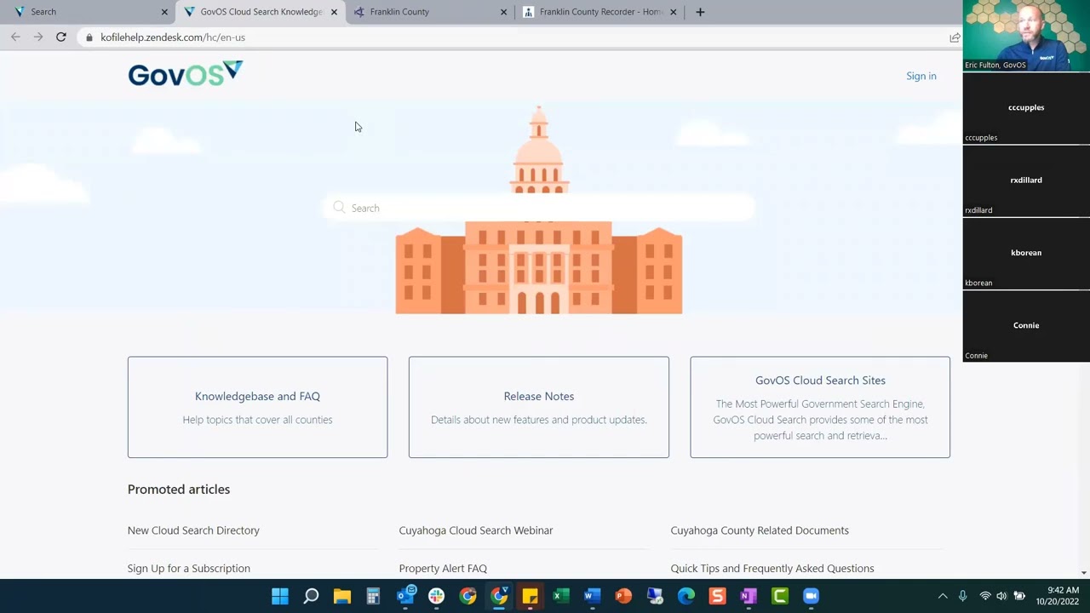Click the GovOS logo

pyautogui.click(x=185, y=74)
